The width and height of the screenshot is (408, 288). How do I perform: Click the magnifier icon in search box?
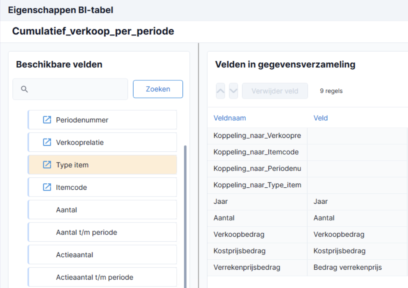point(24,89)
